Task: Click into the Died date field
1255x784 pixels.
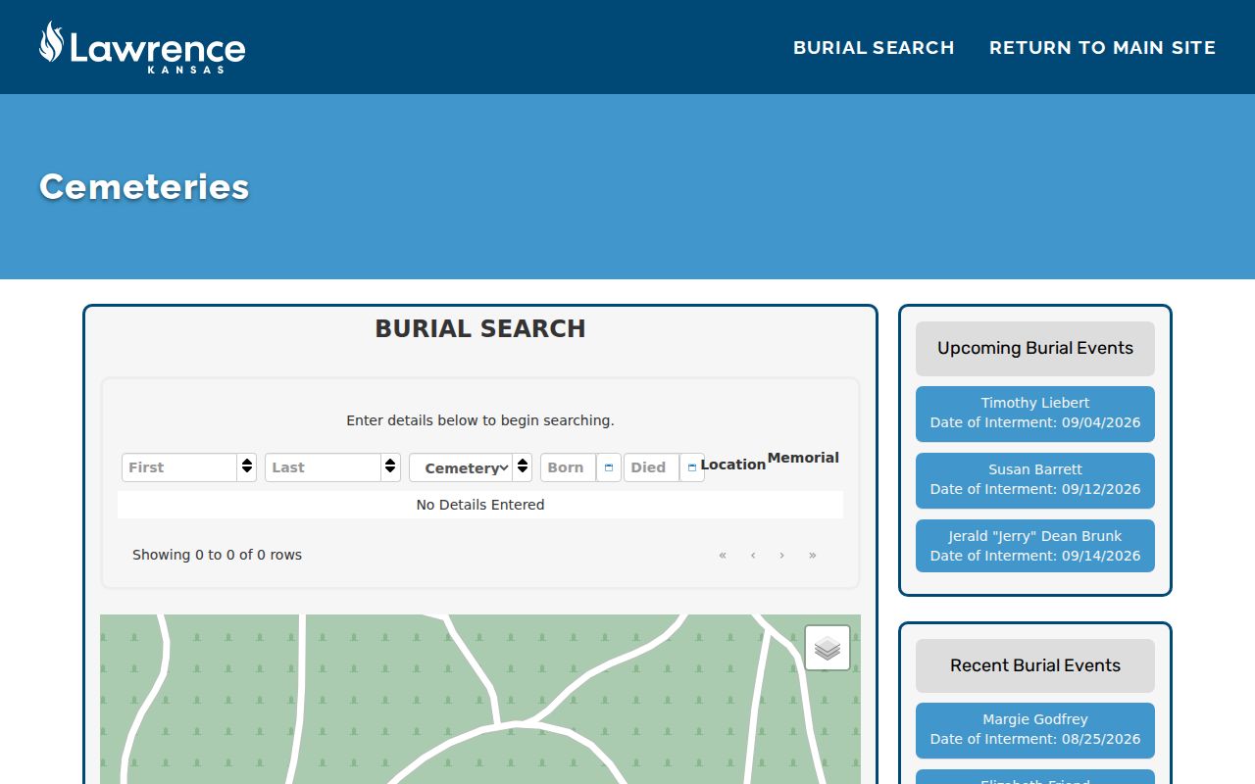Action: pyautogui.click(x=652, y=467)
